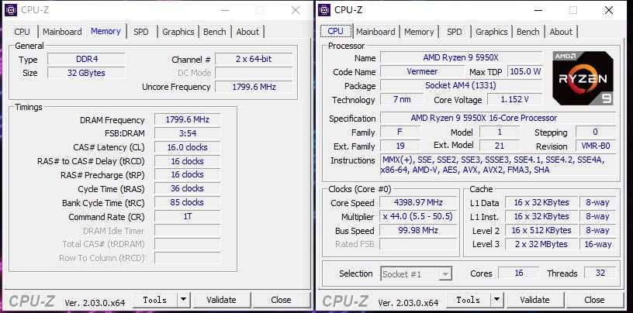Open About tab in the right window
The image size is (633, 313).
tap(561, 32)
